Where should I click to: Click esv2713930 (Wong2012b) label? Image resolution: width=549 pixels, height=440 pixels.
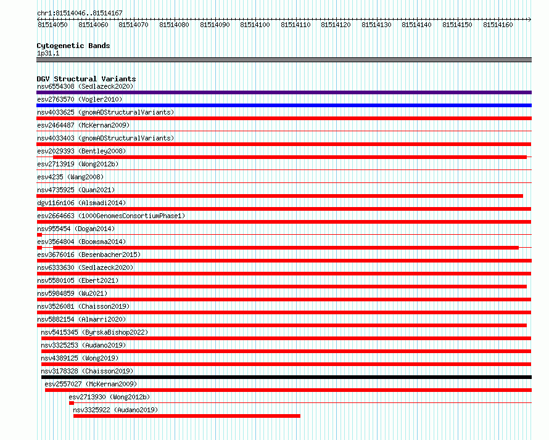(x=109, y=397)
